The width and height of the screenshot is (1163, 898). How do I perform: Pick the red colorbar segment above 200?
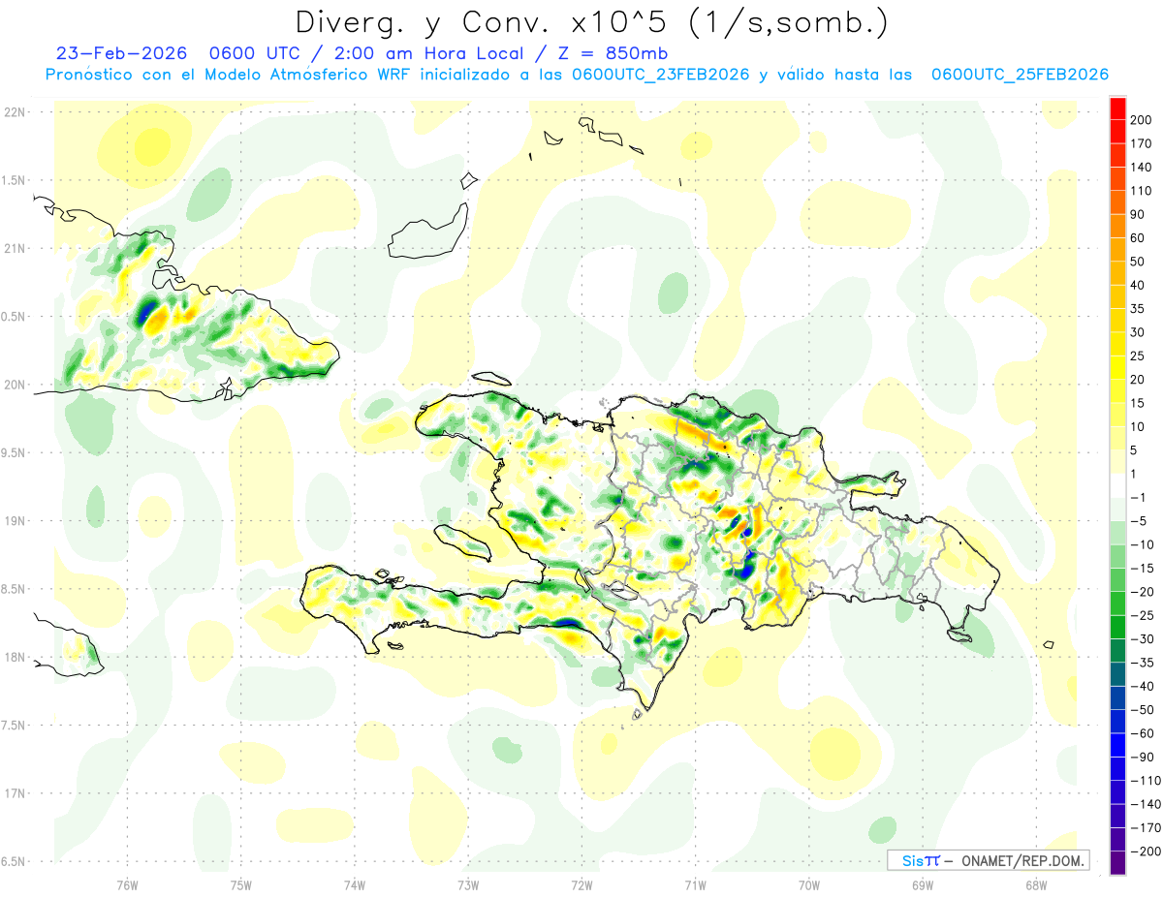1118,108
